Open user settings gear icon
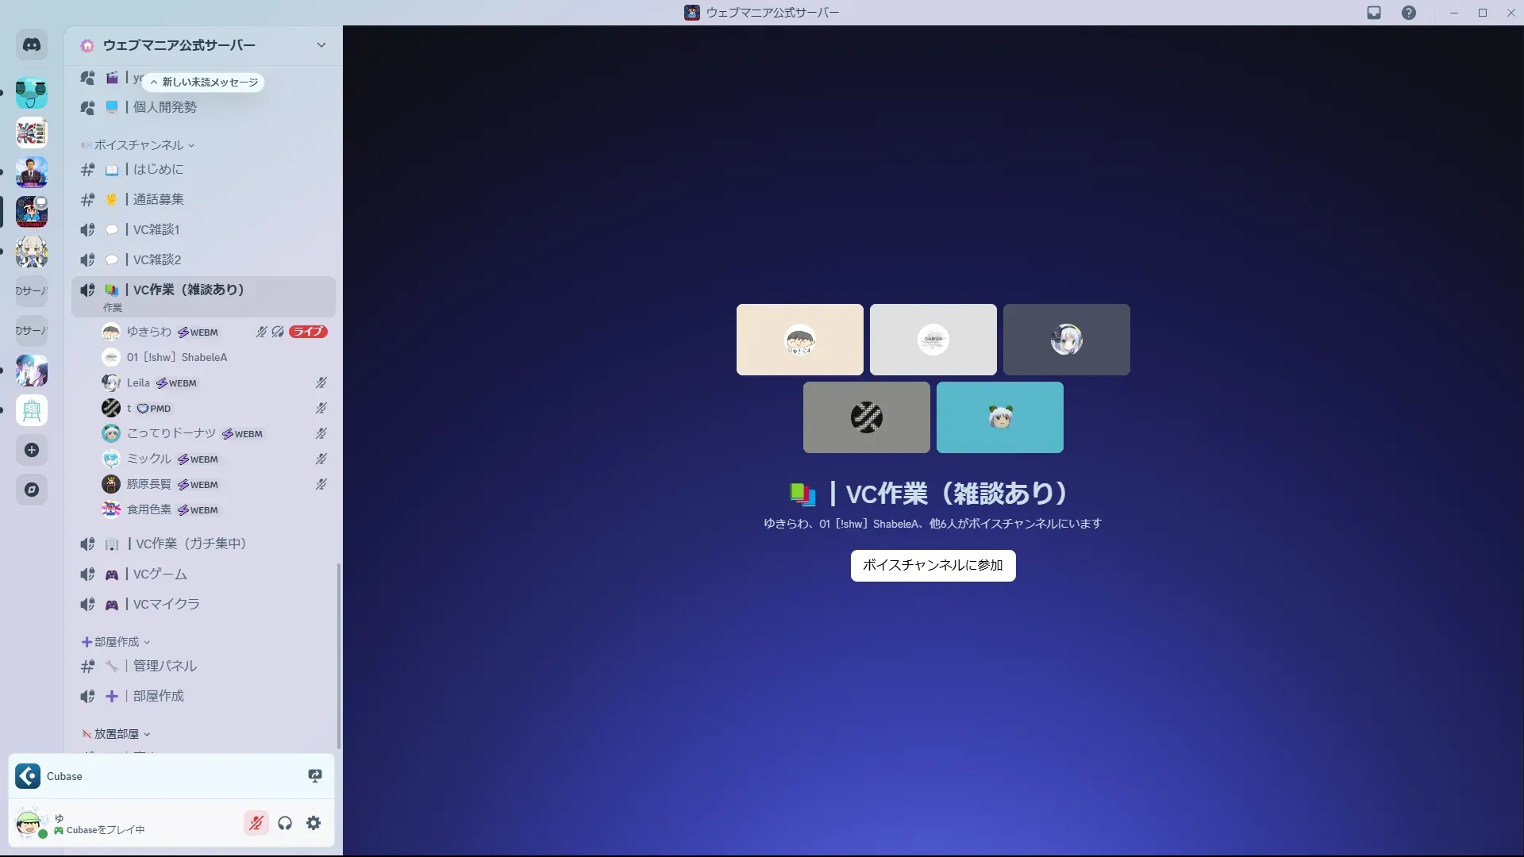Screen dimensions: 1524x857 [314, 823]
